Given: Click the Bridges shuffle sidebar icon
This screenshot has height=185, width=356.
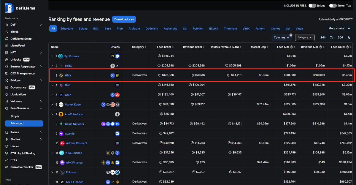Looking at the screenshot, I should (x=7, y=80).
